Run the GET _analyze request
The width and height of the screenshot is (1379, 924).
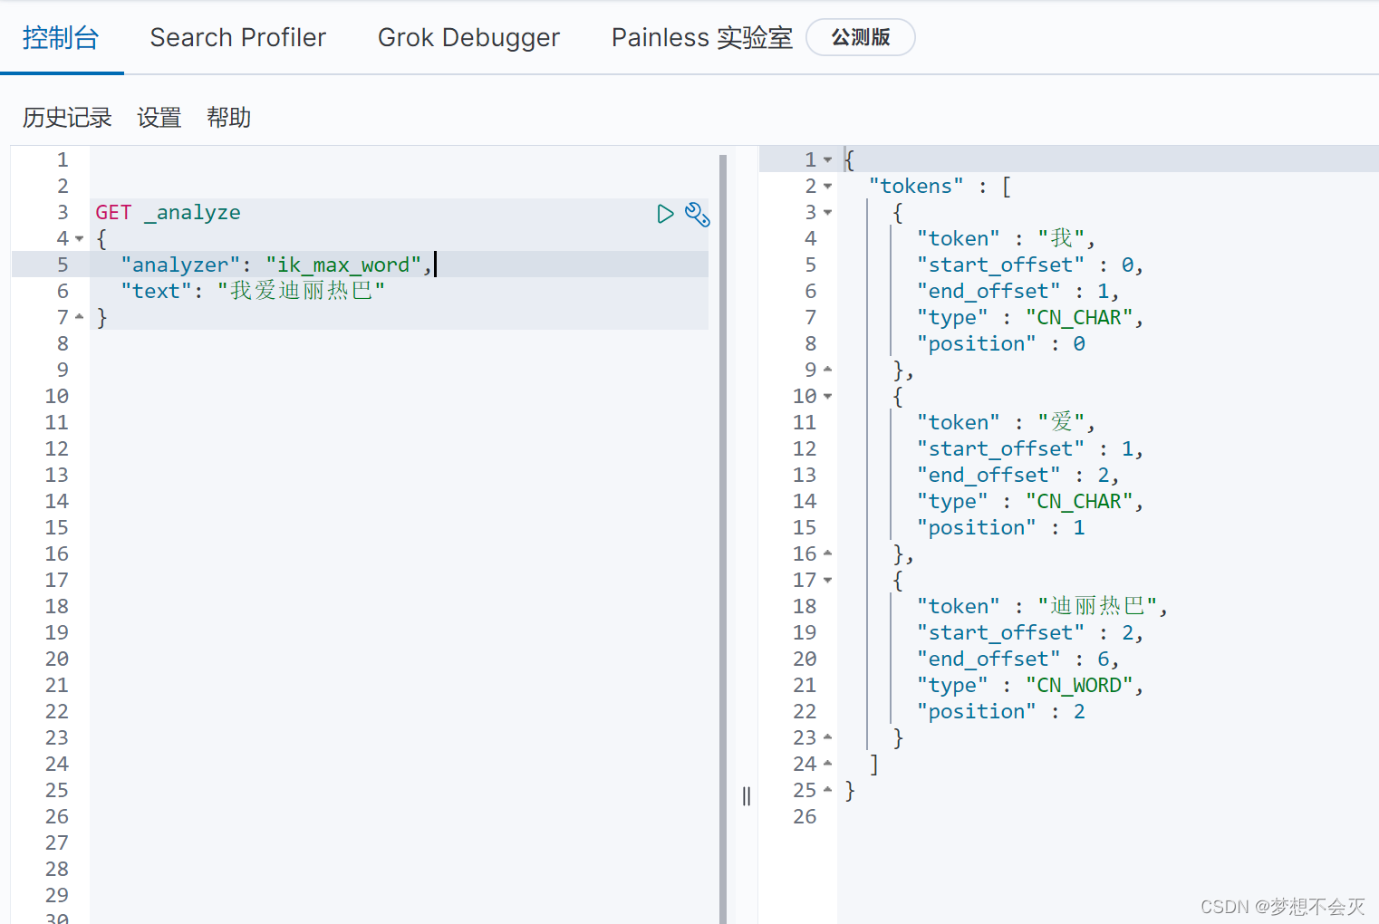pos(665,214)
